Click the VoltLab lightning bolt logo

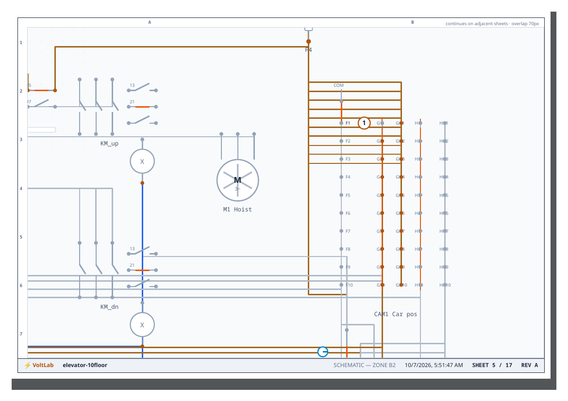pyautogui.click(x=28, y=365)
